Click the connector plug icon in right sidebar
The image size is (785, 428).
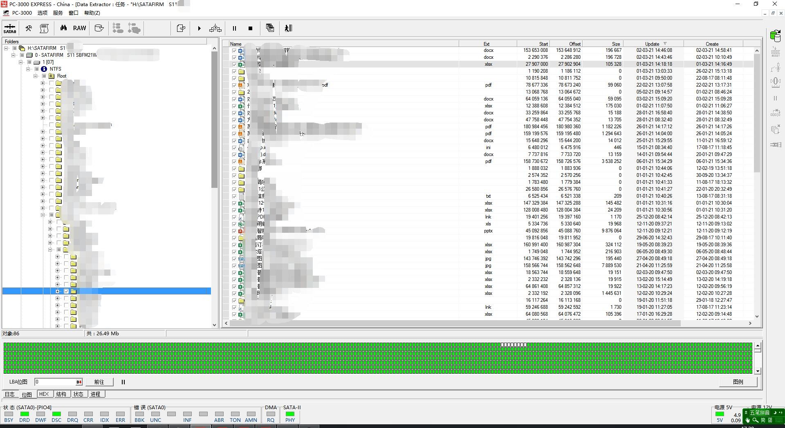coord(775,145)
